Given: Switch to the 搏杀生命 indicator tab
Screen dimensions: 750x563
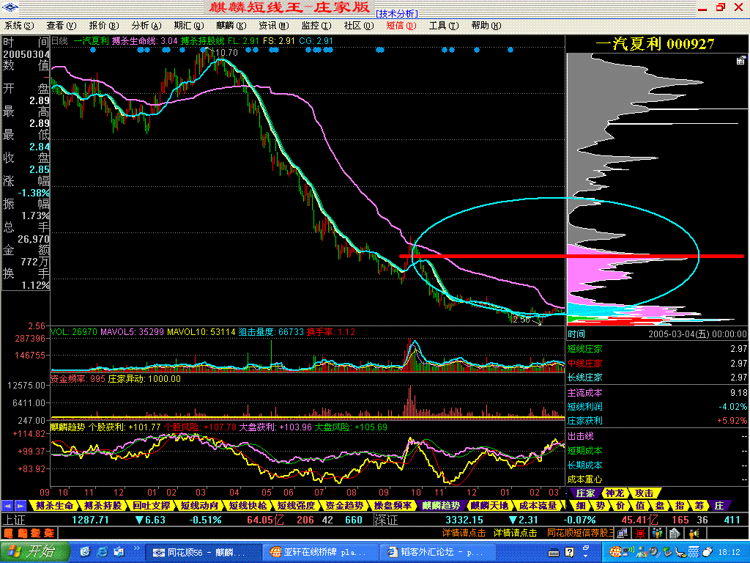Looking at the screenshot, I should point(55,506).
